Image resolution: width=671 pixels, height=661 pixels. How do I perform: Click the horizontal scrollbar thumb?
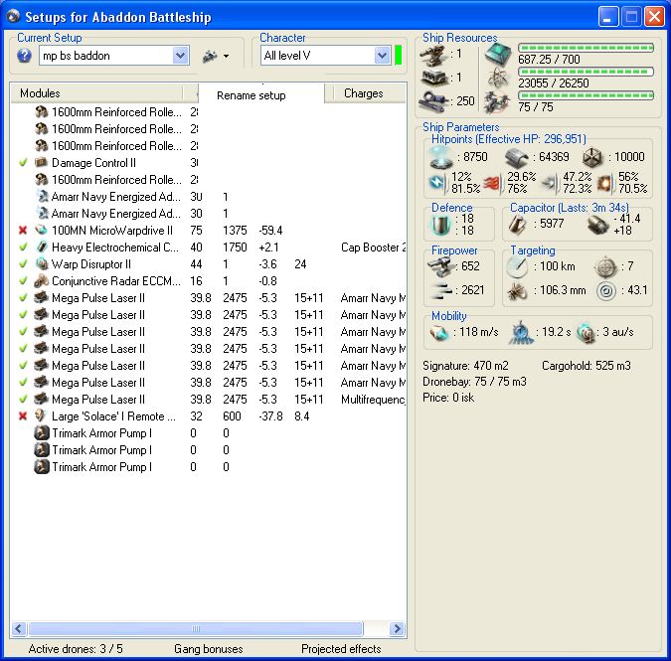[196, 628]
